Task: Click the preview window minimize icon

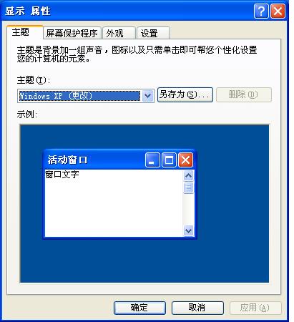Action: coord(152,160)
